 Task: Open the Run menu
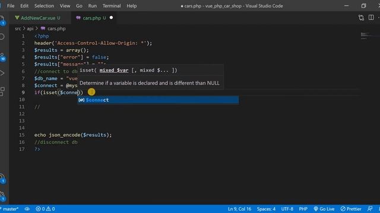(93, 6)
